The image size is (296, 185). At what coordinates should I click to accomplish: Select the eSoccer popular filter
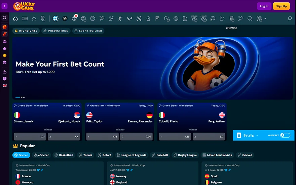pyautogui.click(x=41, y=155)
